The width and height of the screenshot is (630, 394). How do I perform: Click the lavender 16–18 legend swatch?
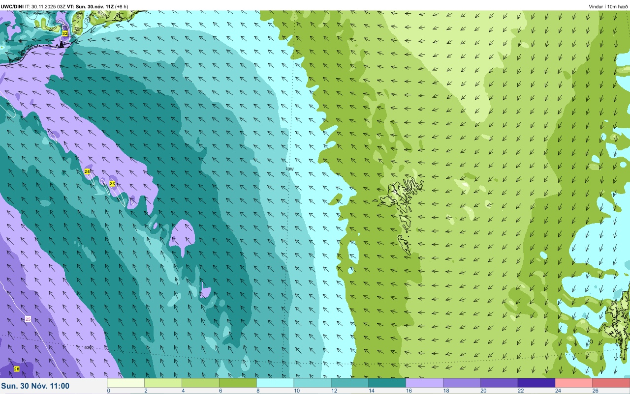pyautogui.click(x=425, y=383)
